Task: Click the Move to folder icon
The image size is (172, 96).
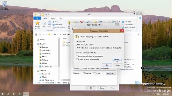Action: 69,23
